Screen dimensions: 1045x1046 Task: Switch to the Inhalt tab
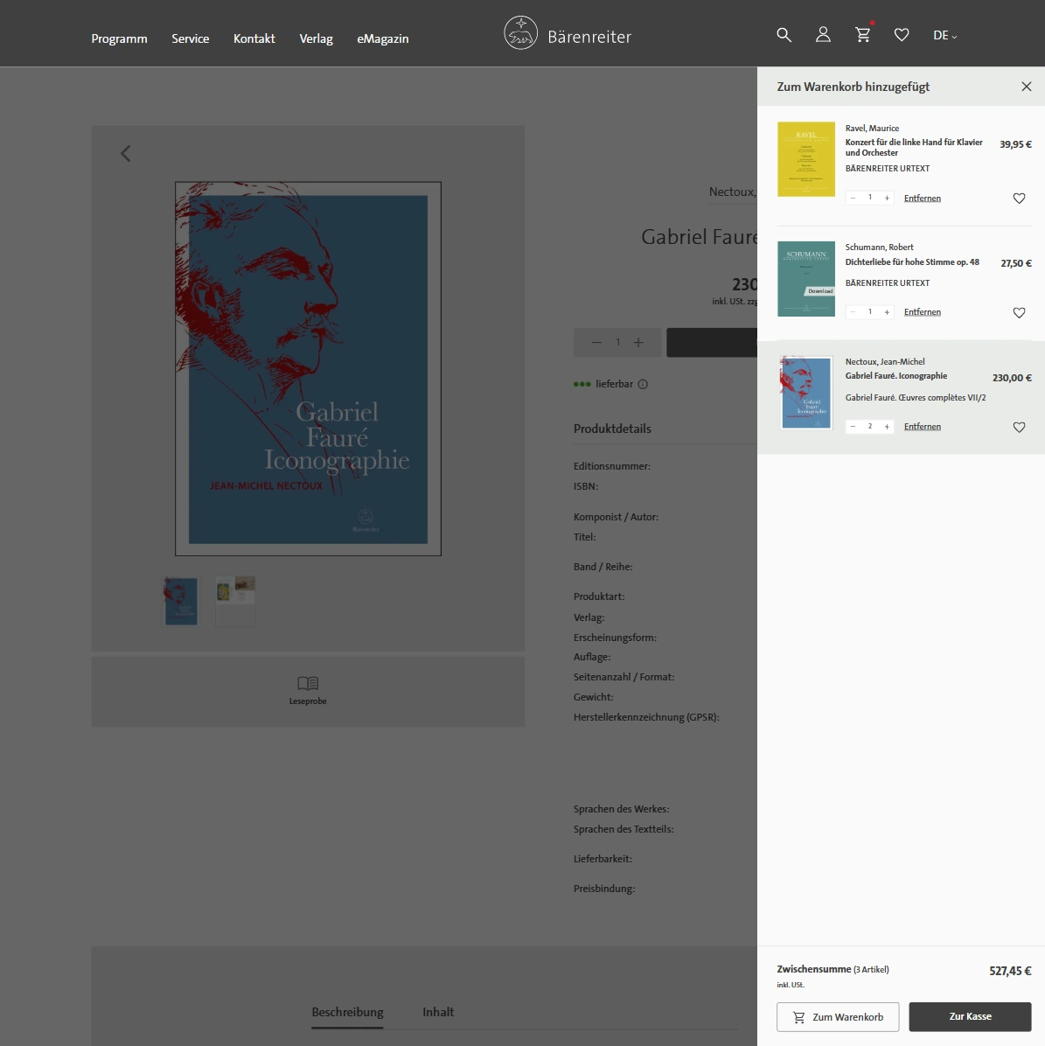[x=438, y=1012]
